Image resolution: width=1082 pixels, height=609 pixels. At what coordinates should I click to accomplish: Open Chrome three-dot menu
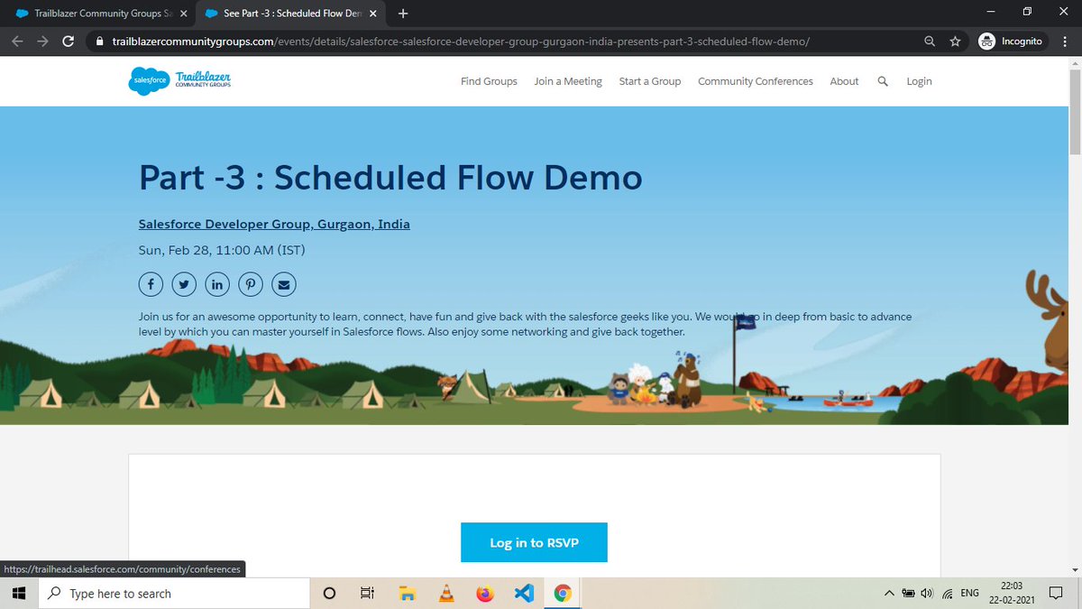point(1066,42)
